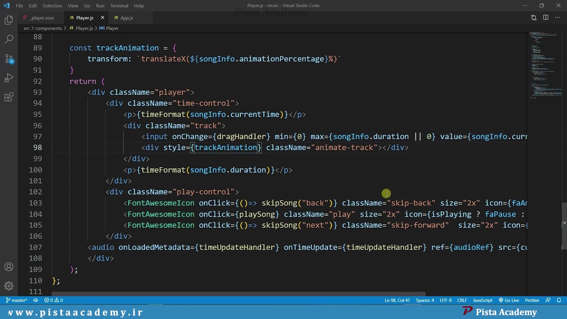Split the editor to the right

pyautogui.click(x=546, y=18)
